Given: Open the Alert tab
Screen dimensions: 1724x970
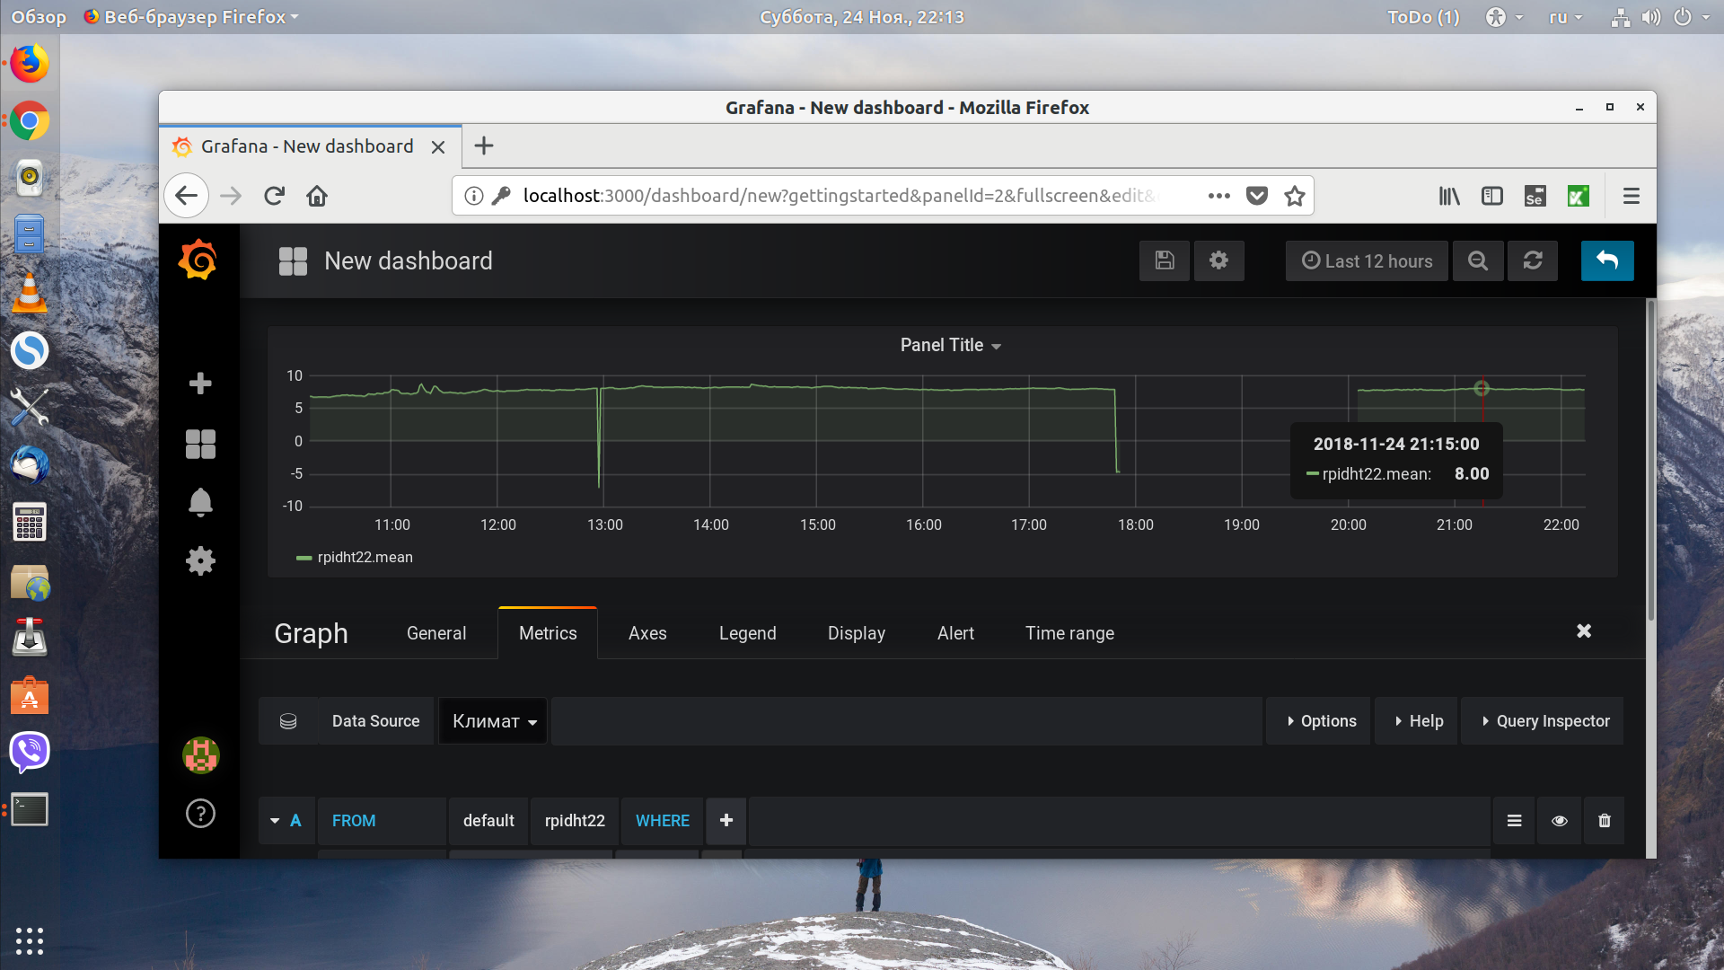Looking at the screenshot, I should pyautogui.click(x=955, y=633).
